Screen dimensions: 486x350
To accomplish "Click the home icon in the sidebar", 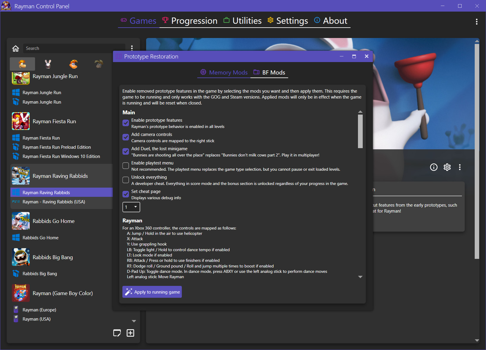I will 15,48.
